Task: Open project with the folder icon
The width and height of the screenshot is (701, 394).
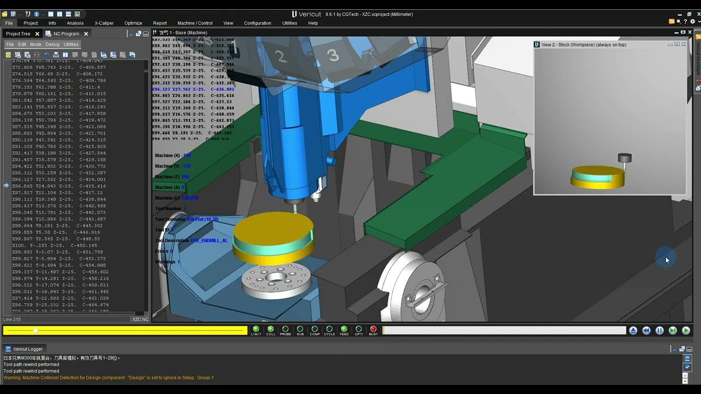Action: (5, 14)
